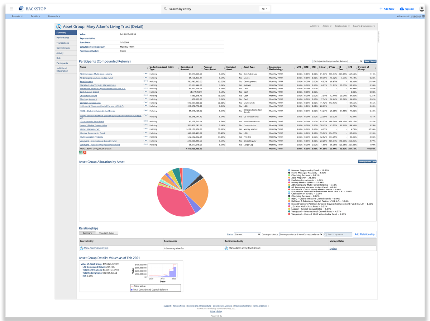430x321 pixels.
Task: Sort by the Name column arrow
Action: click(x=148, y=68)
